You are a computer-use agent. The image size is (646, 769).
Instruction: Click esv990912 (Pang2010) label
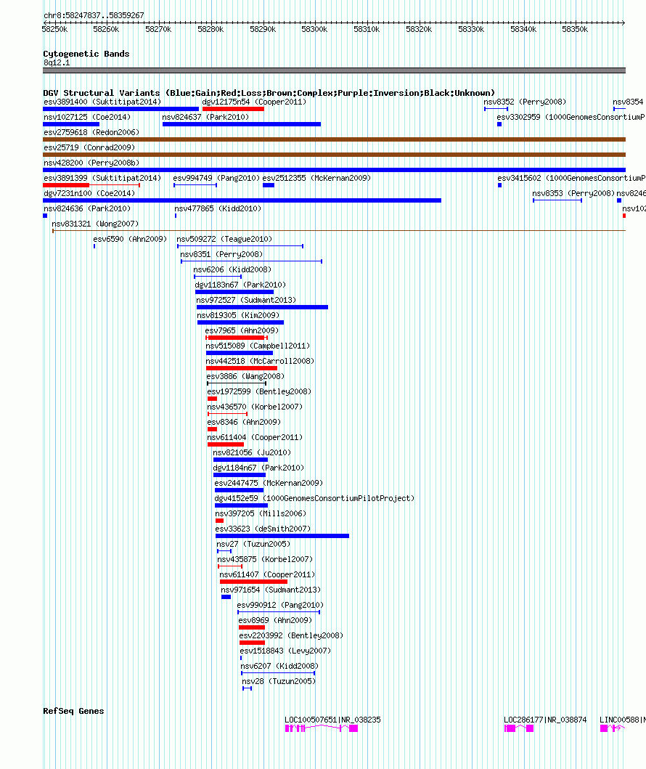click(x=280, y=605)
